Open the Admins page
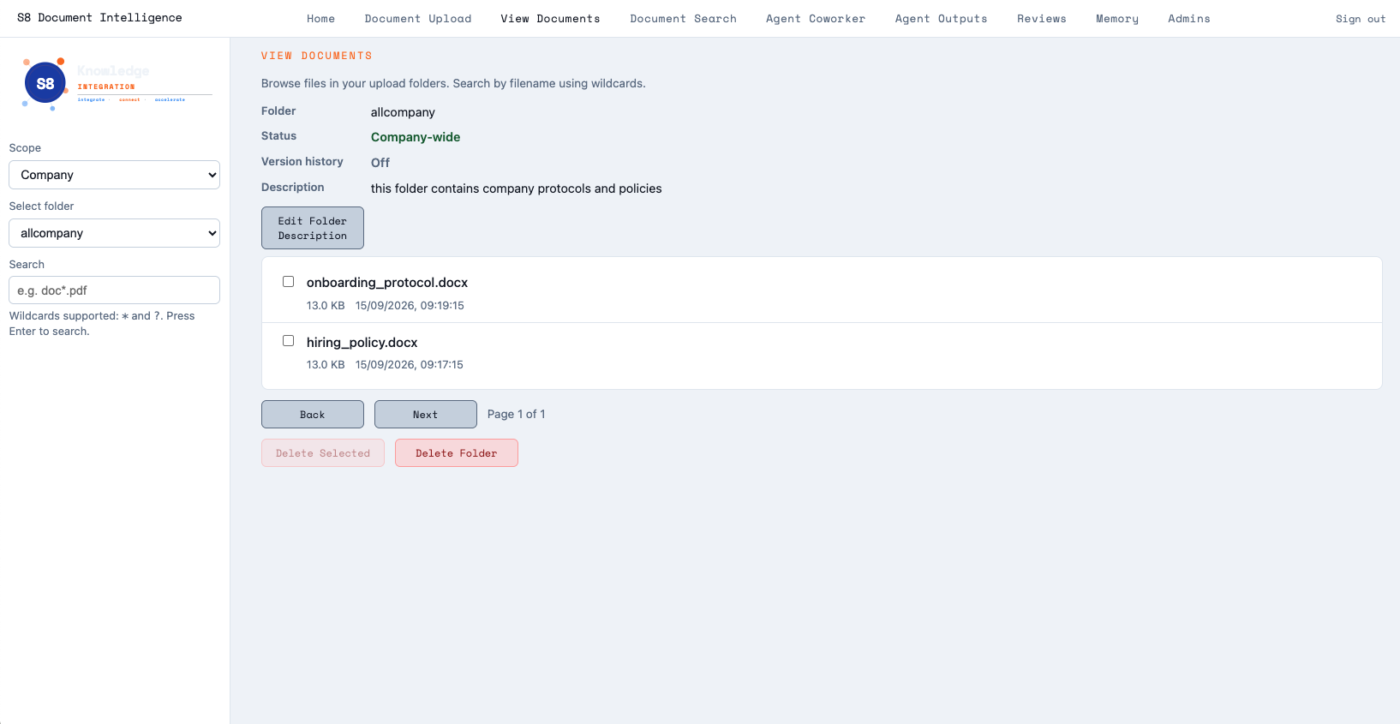 tap(1189, 19)
